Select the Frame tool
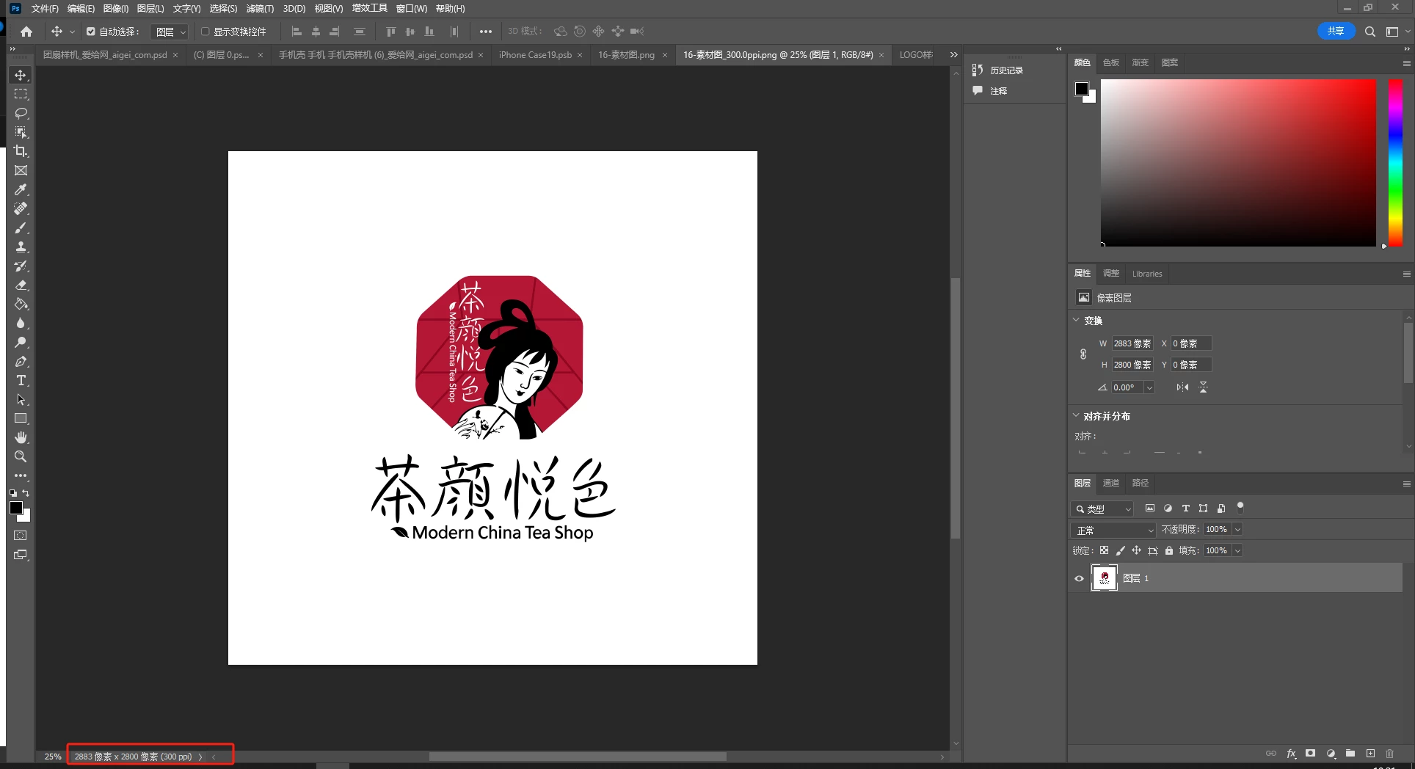The height and width of the screenshot is (769, 1415). coord(21,170)
